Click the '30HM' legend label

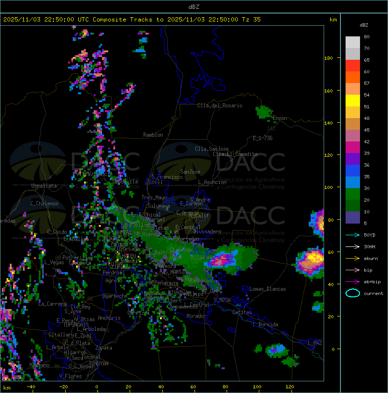coord(369,246)
